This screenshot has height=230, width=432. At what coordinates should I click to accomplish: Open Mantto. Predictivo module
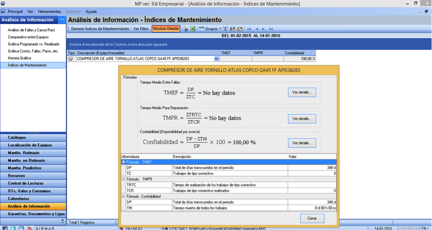point(33,168)
